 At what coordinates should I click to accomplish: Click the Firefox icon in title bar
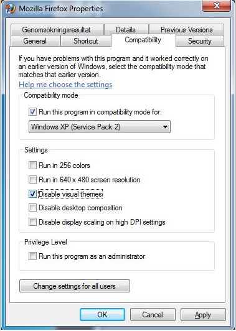[x=11, y=9]
